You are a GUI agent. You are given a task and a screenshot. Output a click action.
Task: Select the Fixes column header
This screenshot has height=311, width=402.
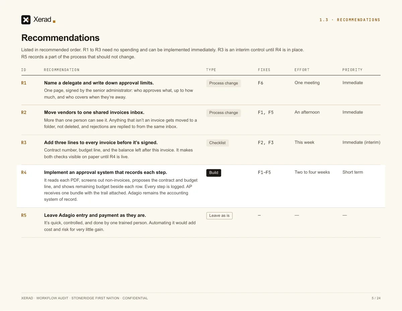tap(264, 70)
